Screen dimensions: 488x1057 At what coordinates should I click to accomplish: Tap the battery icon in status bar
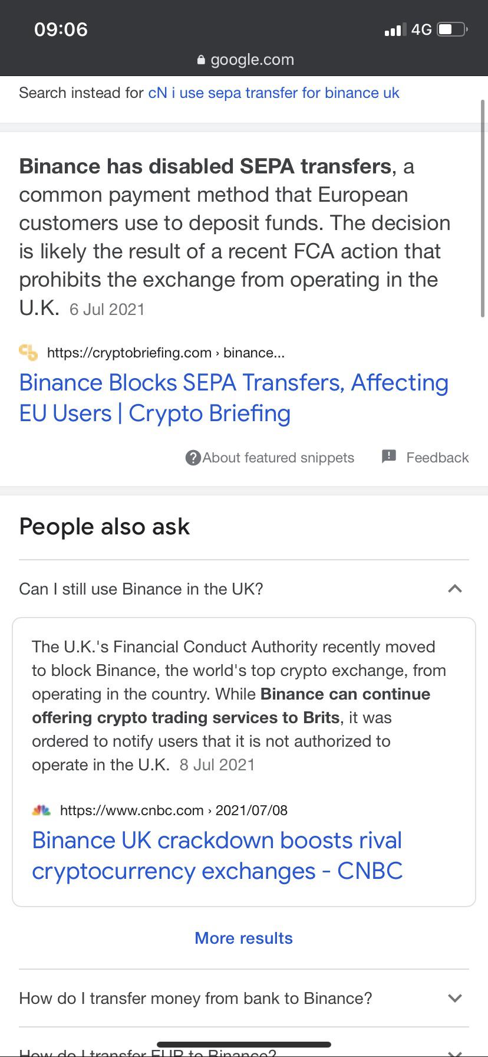click(x=452, y=29)
